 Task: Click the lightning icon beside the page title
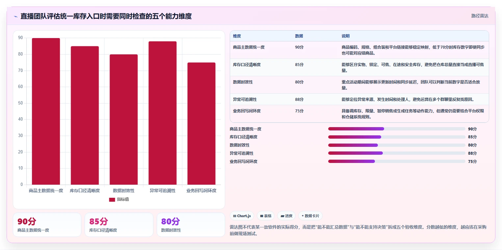coord(15,16)
